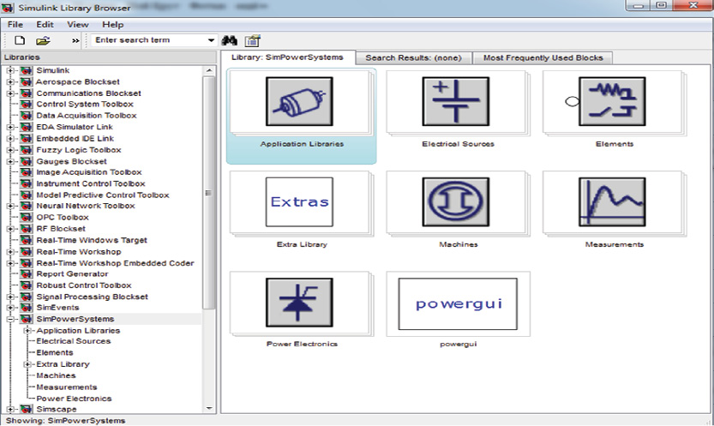Expand the Simscape node
The image size is (714, 426).
[x=10, y=409]
